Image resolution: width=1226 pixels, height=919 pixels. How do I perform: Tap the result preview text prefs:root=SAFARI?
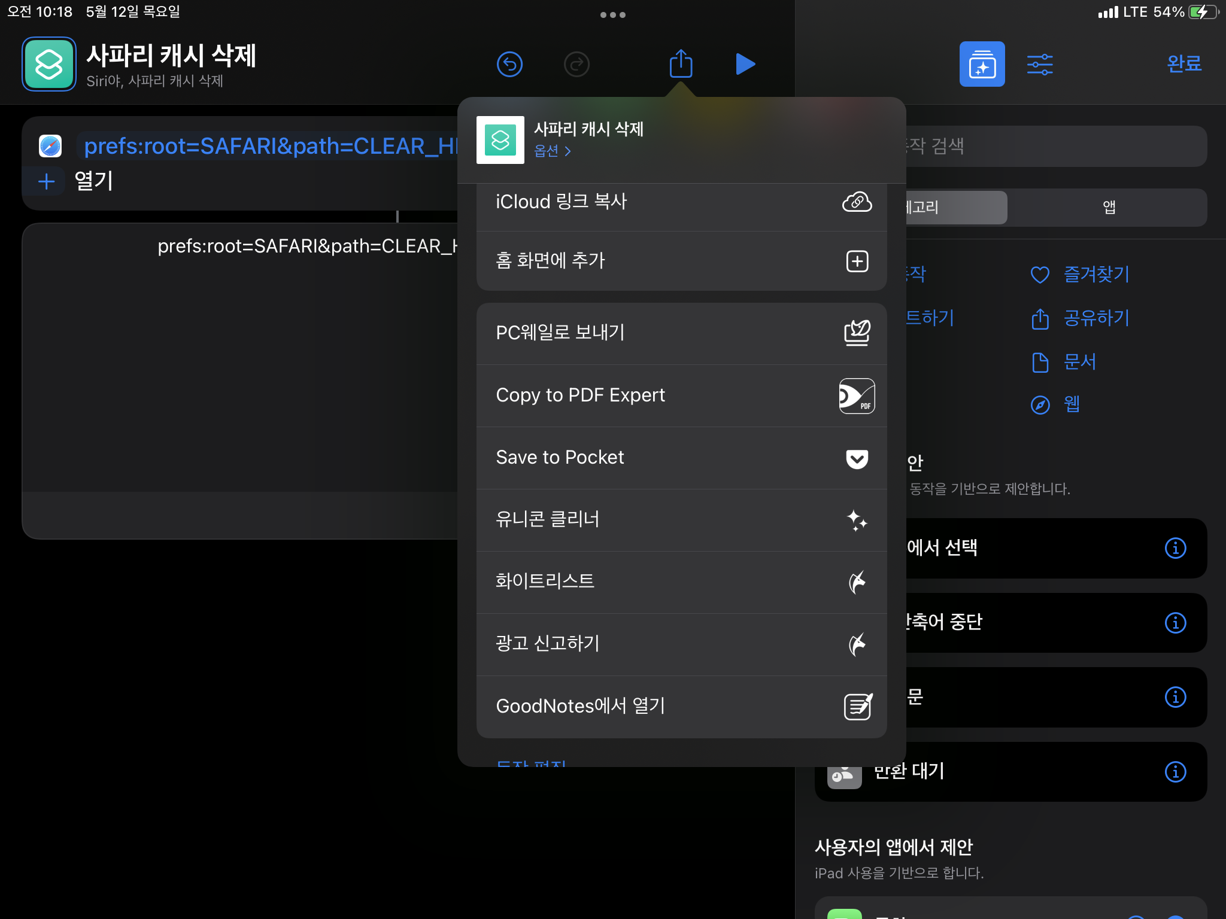coord(308,246)
